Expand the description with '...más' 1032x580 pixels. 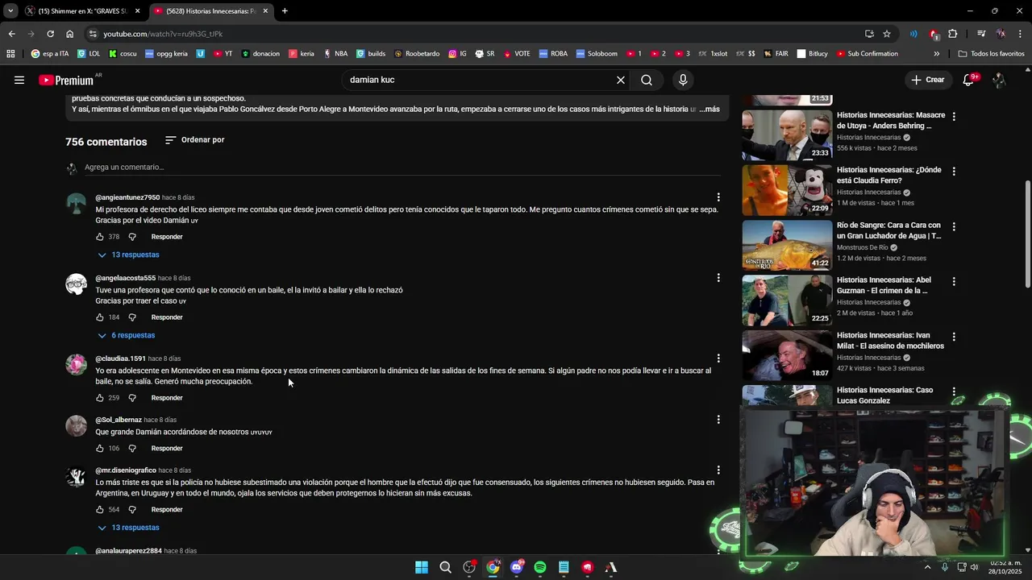pos(709,109)
